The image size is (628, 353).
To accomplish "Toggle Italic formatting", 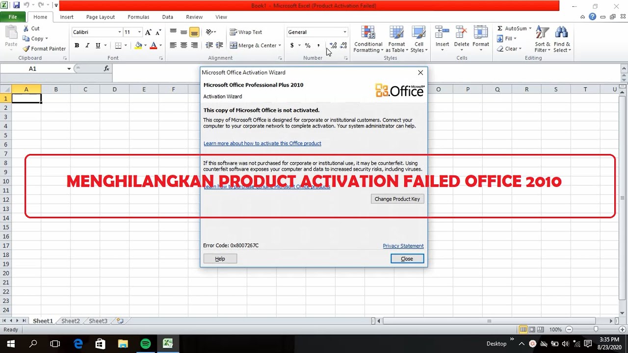I will tap(87, 46).
